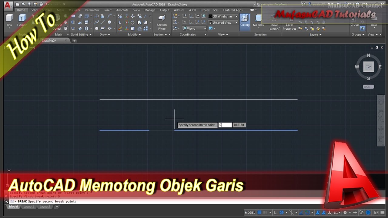Select the Drawing2 file tab
The height and width of the screenshot is (218, 388).
click(48, 41)
